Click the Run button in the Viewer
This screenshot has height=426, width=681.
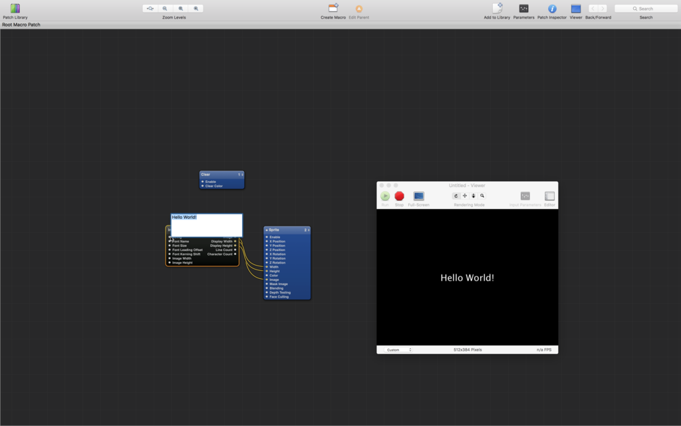385,196
